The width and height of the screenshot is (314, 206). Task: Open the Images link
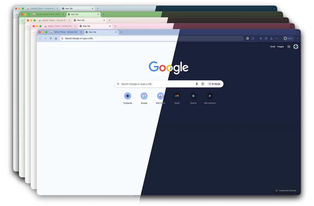point(281,47)
